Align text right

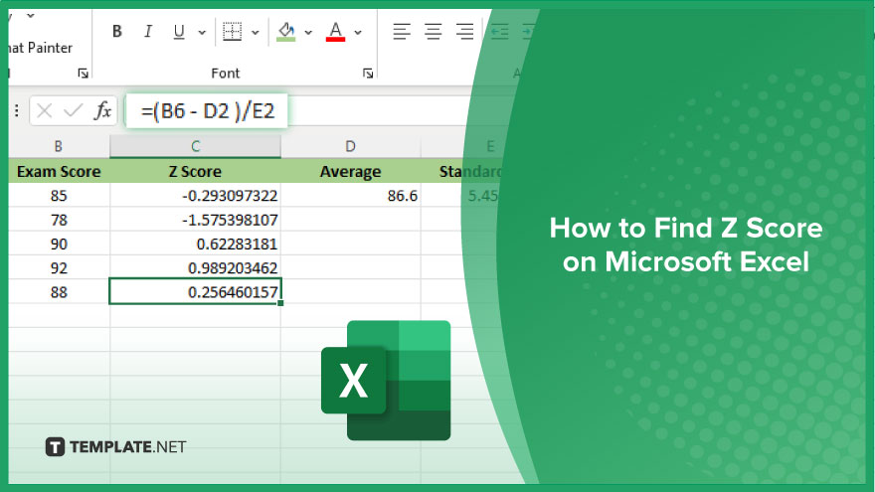coord(465,31)
